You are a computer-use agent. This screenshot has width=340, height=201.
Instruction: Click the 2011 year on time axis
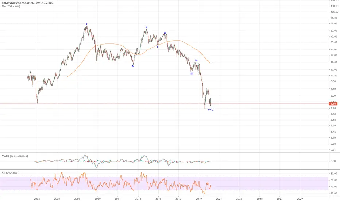(118, 198)
